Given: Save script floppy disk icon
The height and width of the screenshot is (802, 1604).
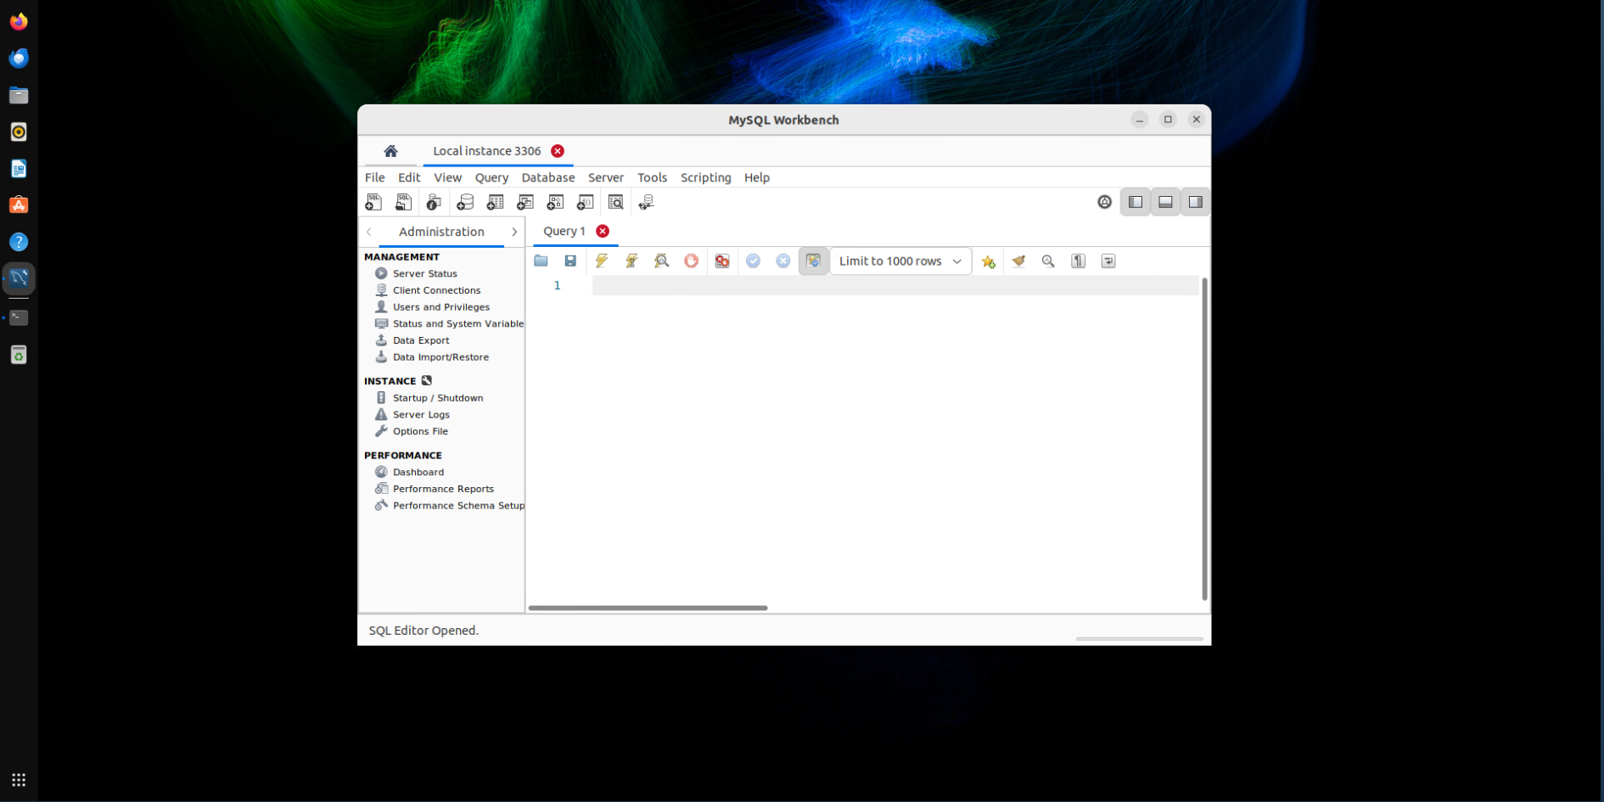Looking at the screenshot, I should (x=570, y=261).
